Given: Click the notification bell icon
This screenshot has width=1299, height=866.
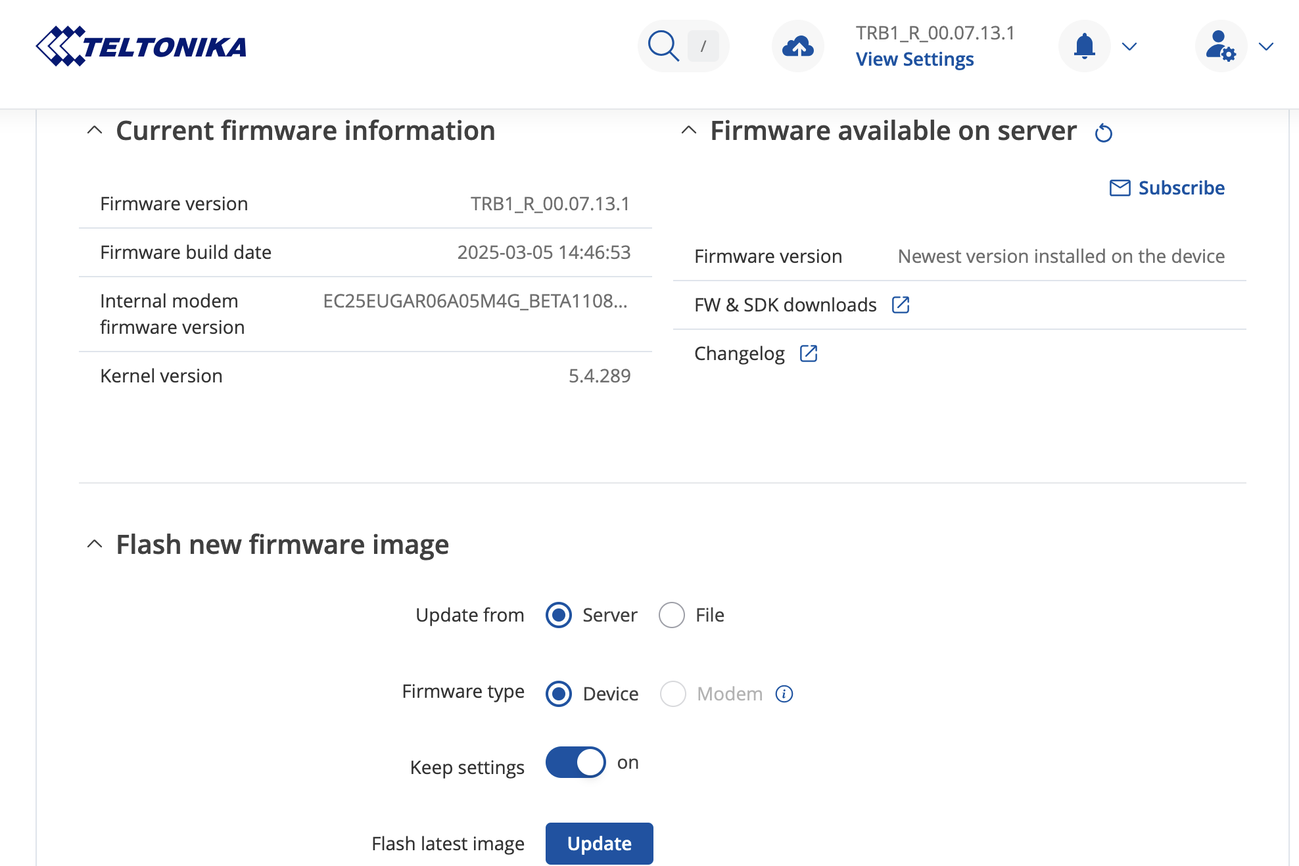Looking at the screenshot, I should click(x=1085, y=46).
